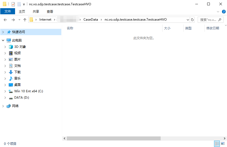Click the Properties quick access toolbar icon

point(13,4)
